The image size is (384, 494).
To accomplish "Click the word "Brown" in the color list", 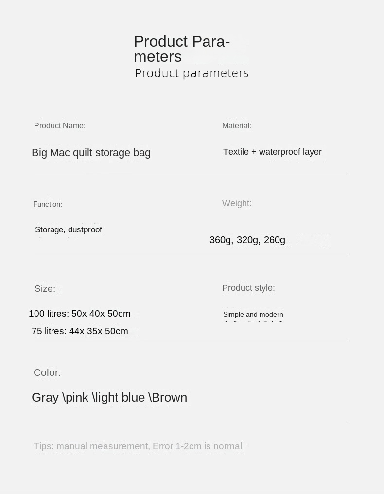I will click(169, 398).
